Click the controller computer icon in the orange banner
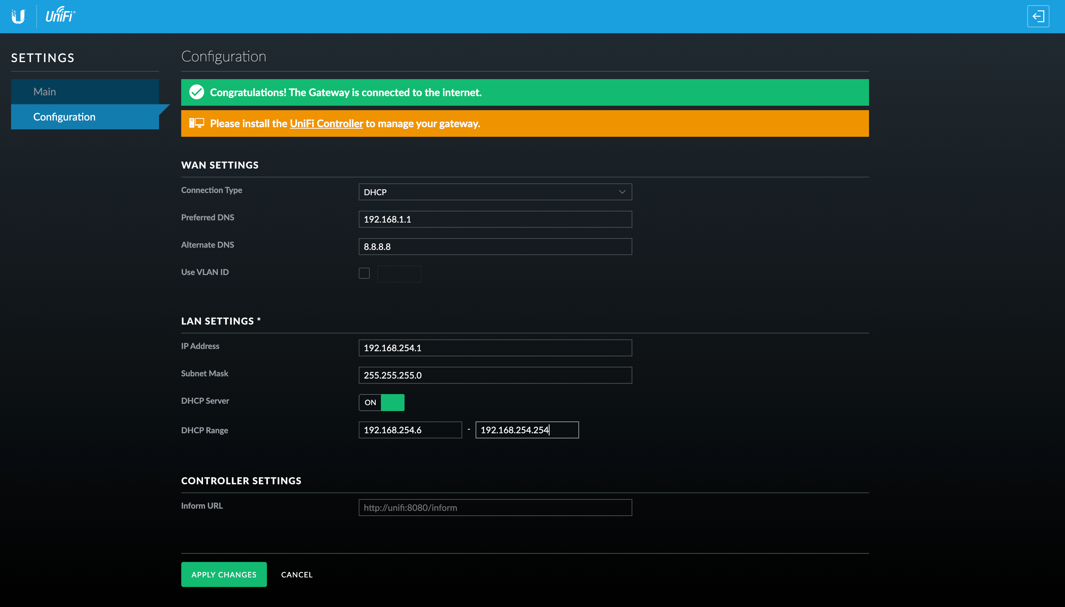The image size is (1065, 607). click(x=196, y=123)
